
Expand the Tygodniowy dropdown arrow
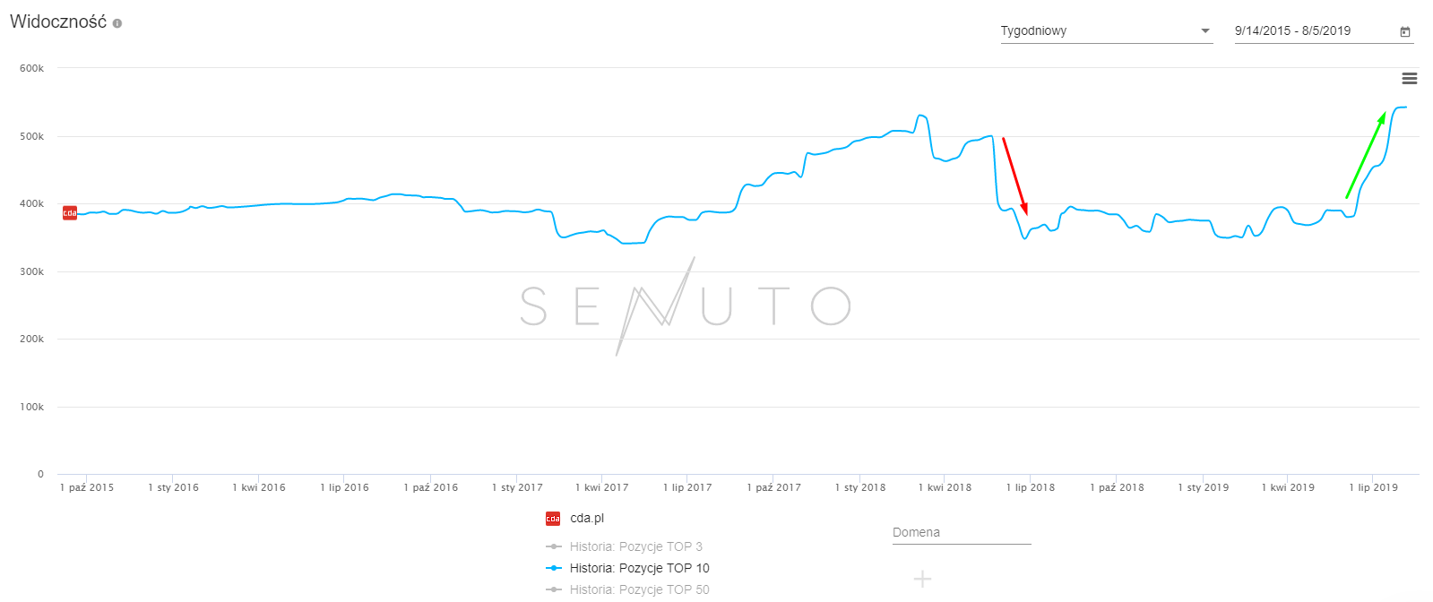(1205, 31)
